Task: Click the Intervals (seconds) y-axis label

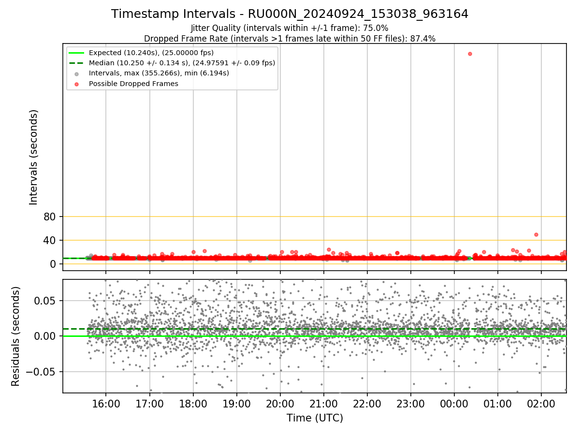Action: point(34,157)
